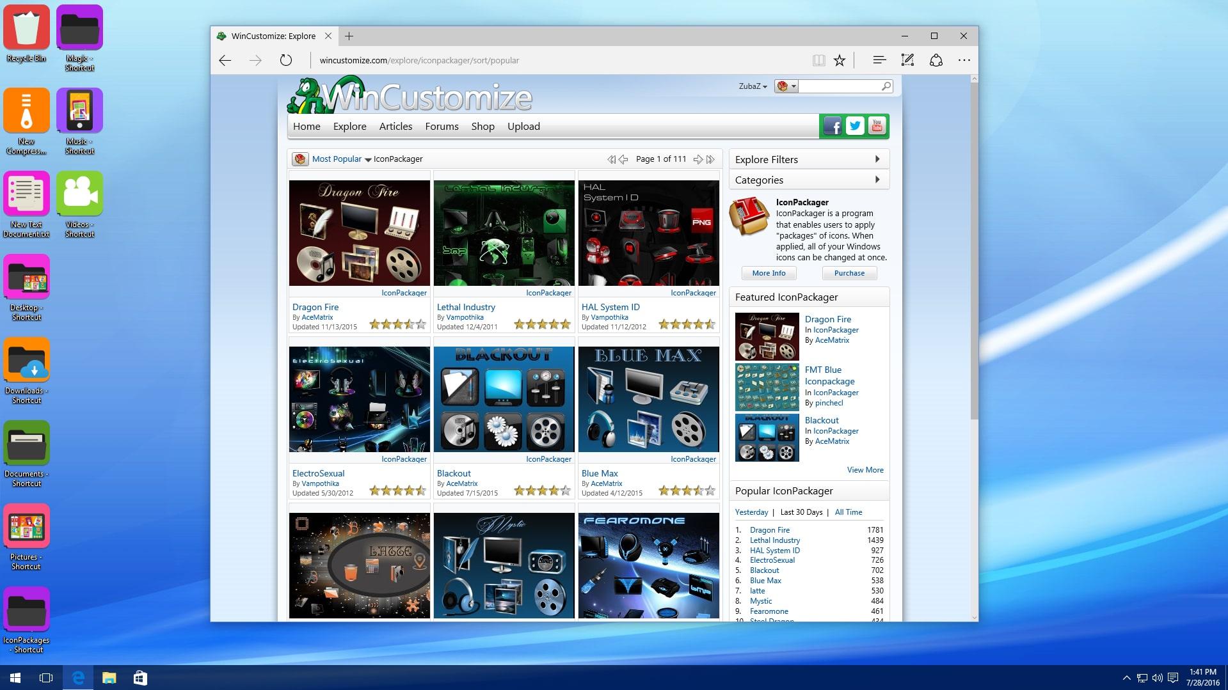The height and width of the screenshot is (690, 1228).
Task: Open the Twitter icon in the navbar
Action: pos(854,126)
